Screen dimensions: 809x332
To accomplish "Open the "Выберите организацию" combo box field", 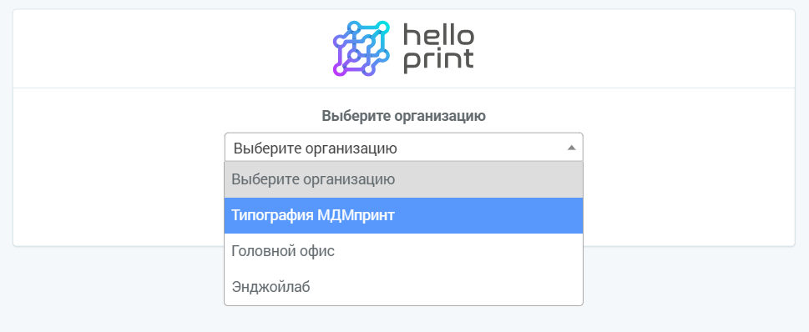I will 403,148.
